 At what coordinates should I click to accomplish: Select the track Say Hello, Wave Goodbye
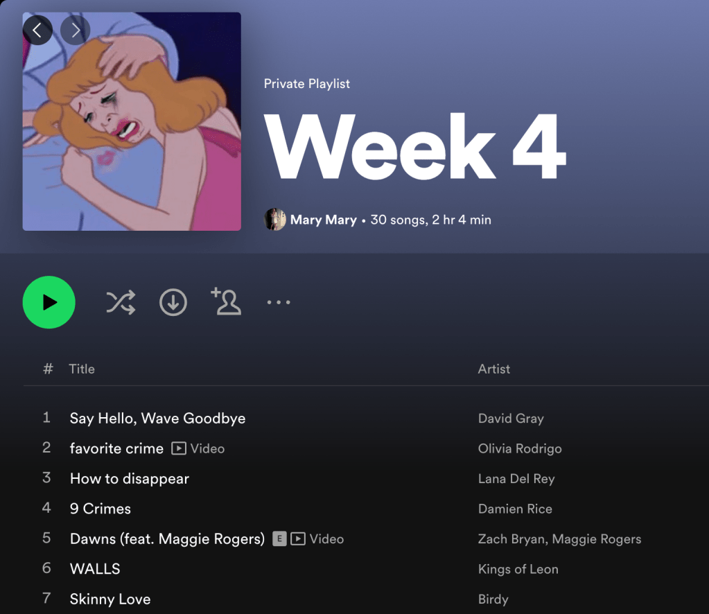(366, 418)
